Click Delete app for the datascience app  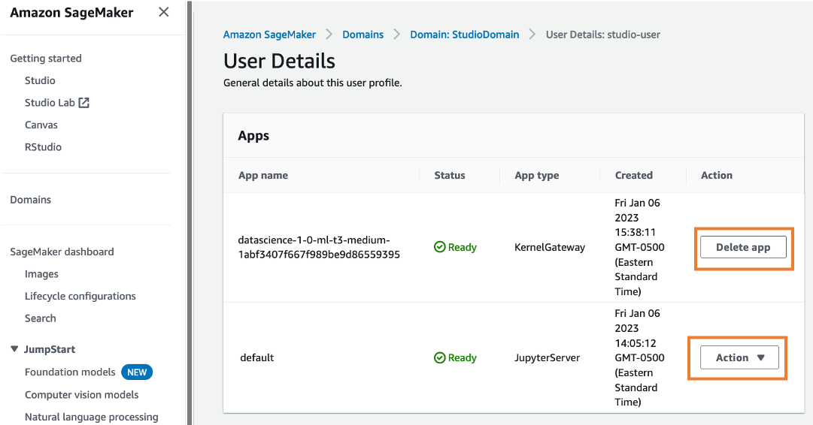[742, 247]
